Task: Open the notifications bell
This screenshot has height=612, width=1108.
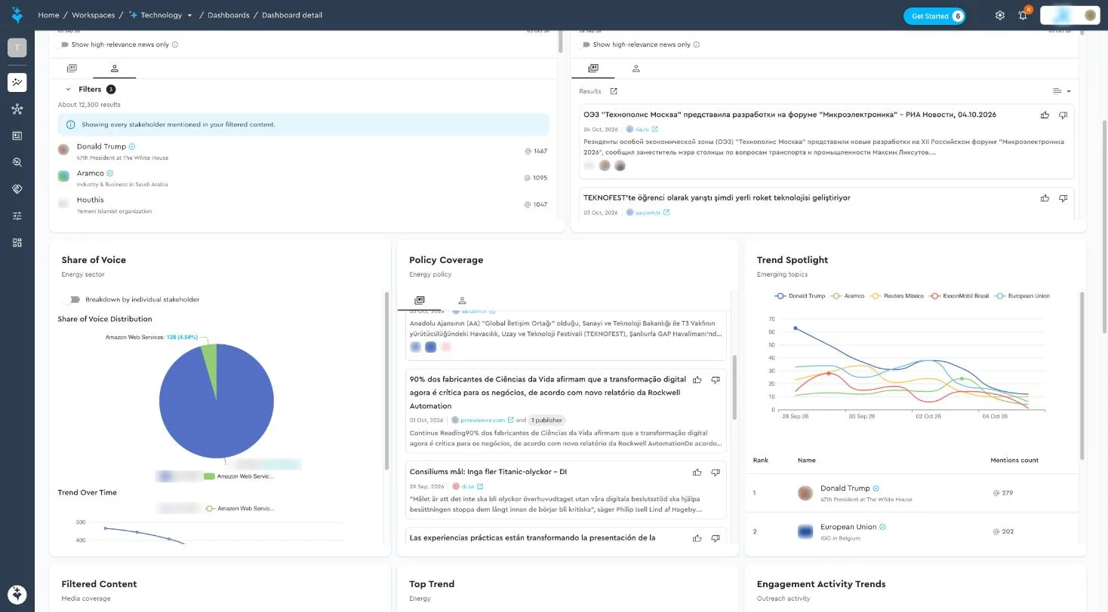Action: click(x=1023, y=15)
